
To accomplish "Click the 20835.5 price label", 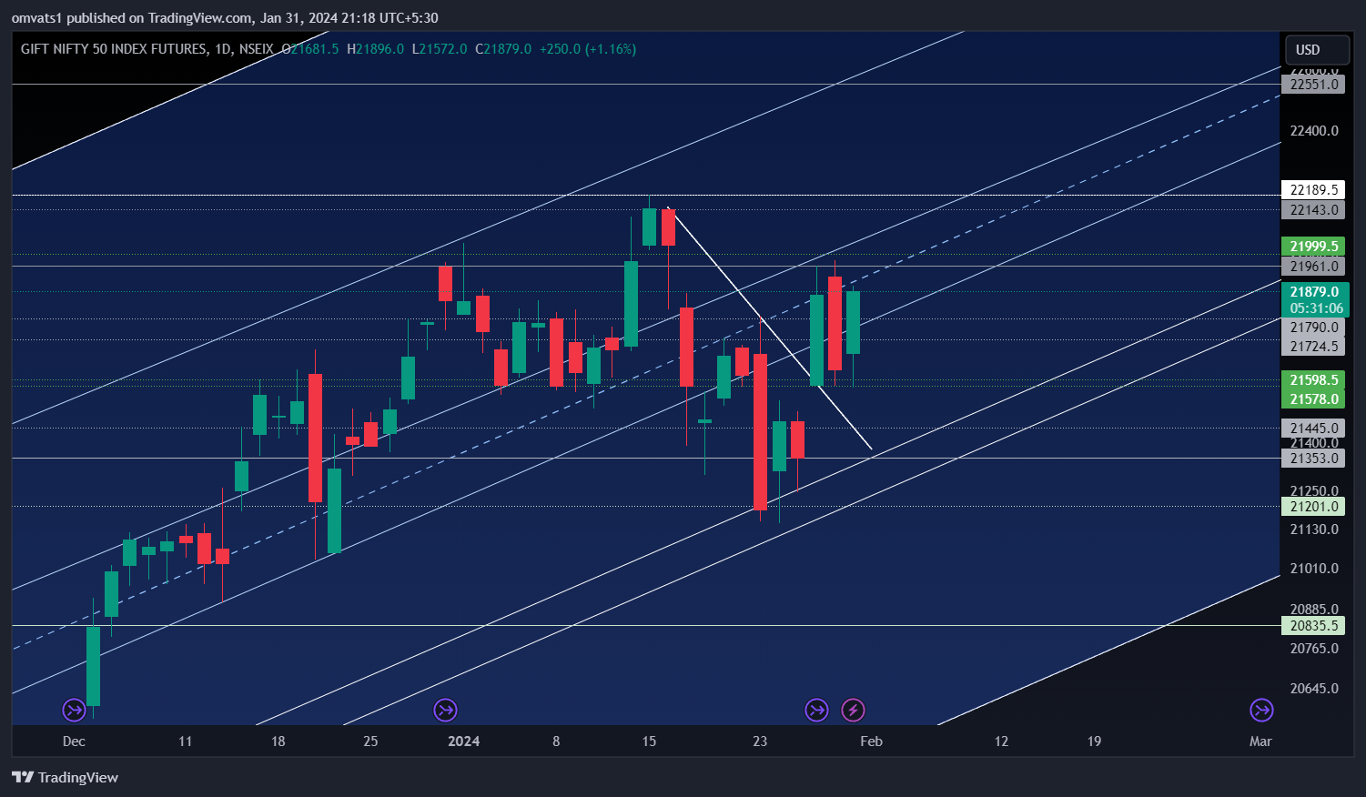I will pos(1315,626).
